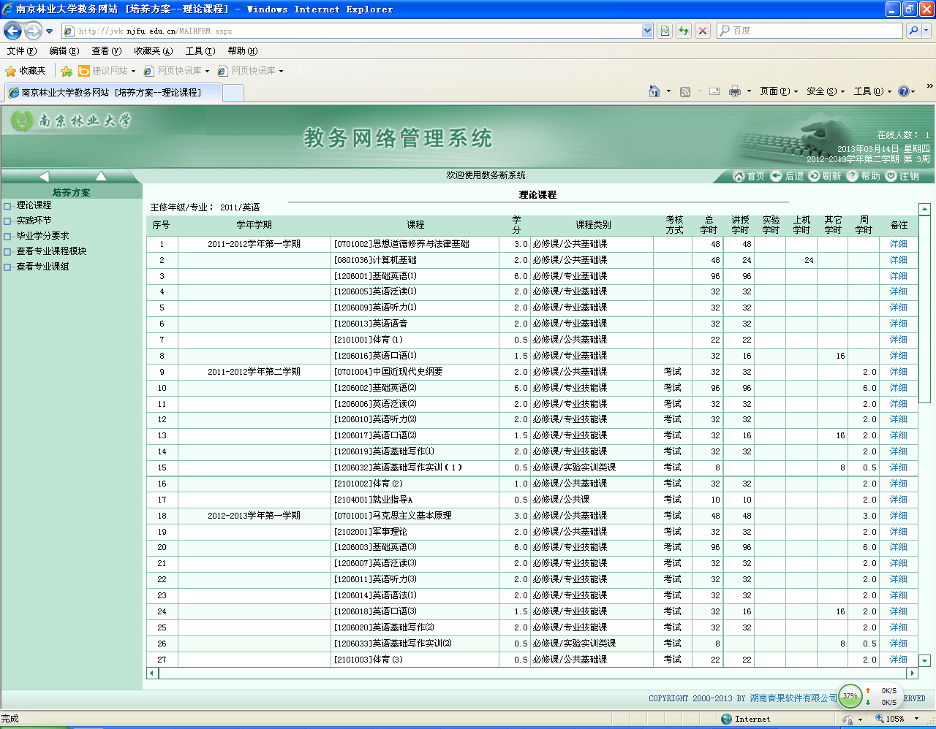Click the 百度 search box

810,31
